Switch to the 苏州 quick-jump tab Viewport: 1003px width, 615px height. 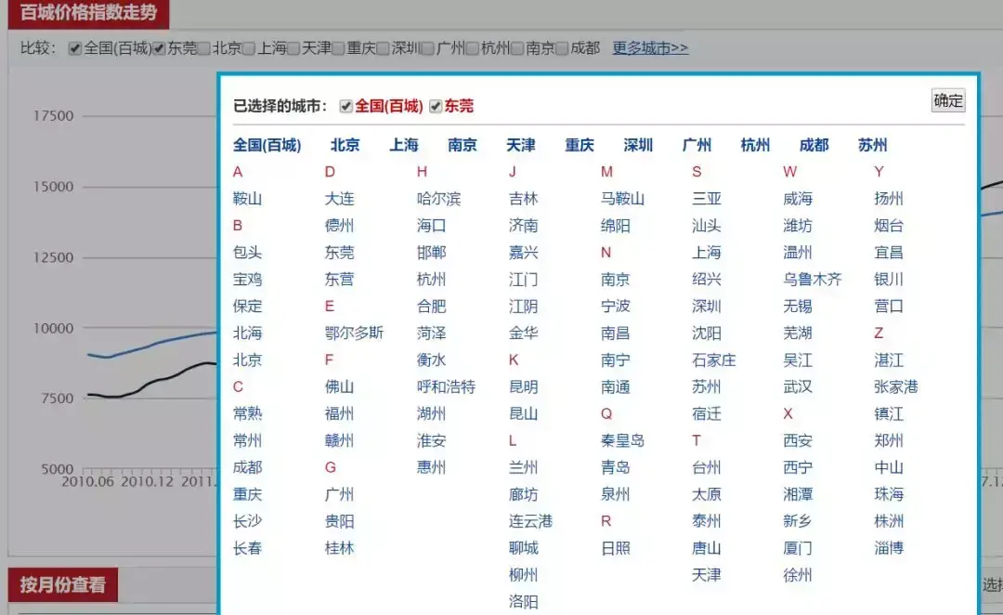pyautogui.click(x=870, y=145)
